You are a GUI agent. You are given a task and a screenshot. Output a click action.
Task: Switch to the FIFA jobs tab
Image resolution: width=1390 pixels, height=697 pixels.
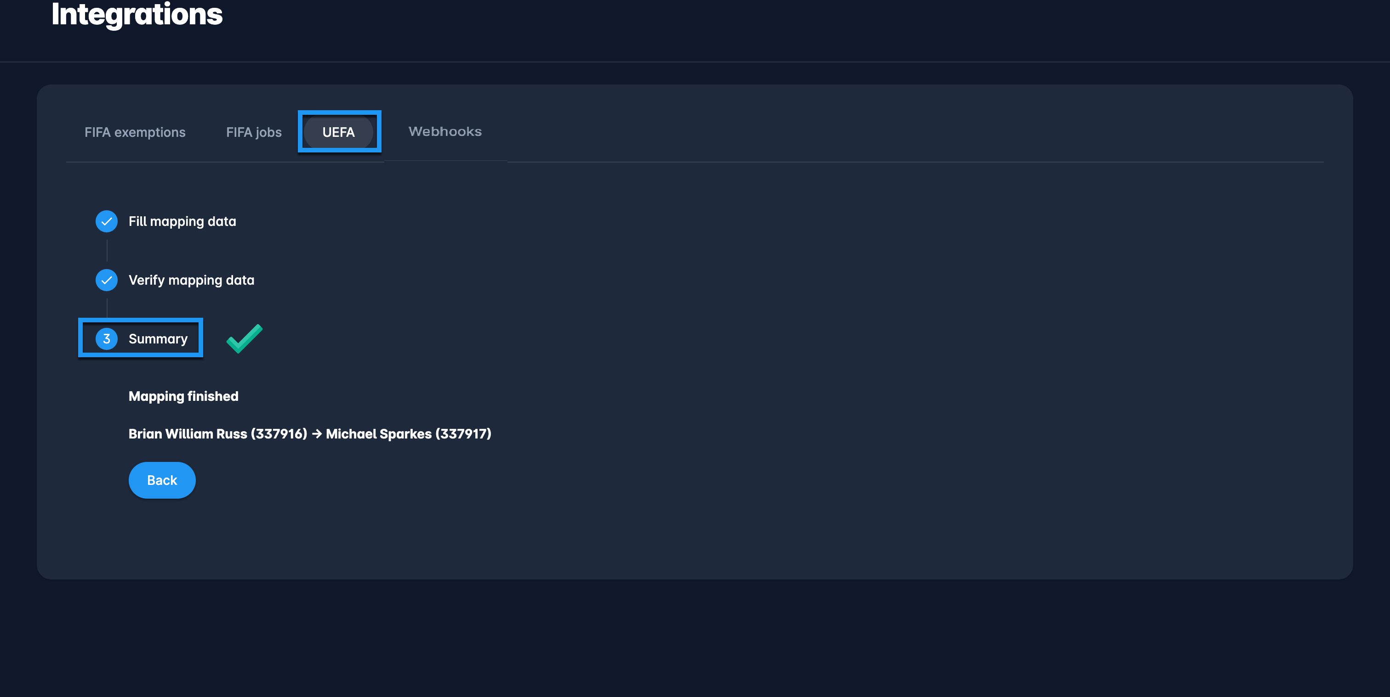[x=254, y=132]
